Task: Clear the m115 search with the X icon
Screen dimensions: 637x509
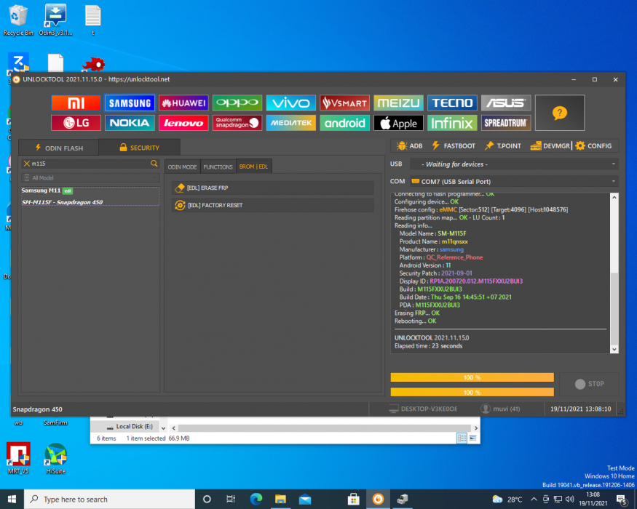Action: 27,164
